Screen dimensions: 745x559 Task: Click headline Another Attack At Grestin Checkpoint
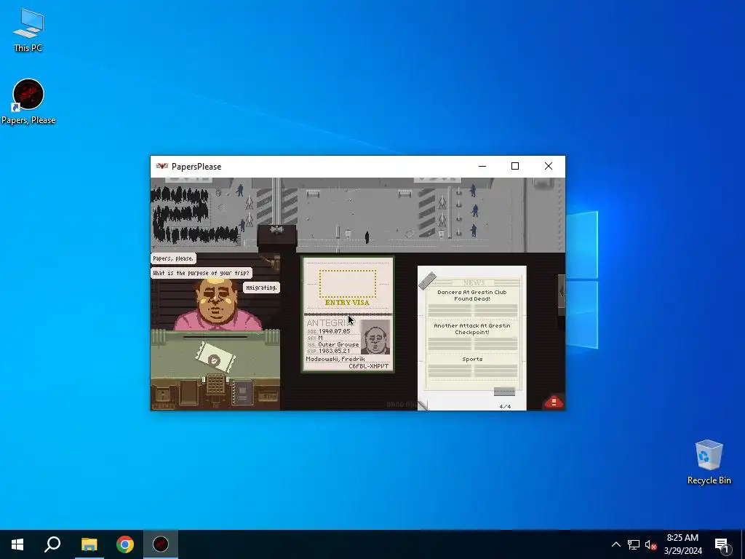click(x=471, y=328)
